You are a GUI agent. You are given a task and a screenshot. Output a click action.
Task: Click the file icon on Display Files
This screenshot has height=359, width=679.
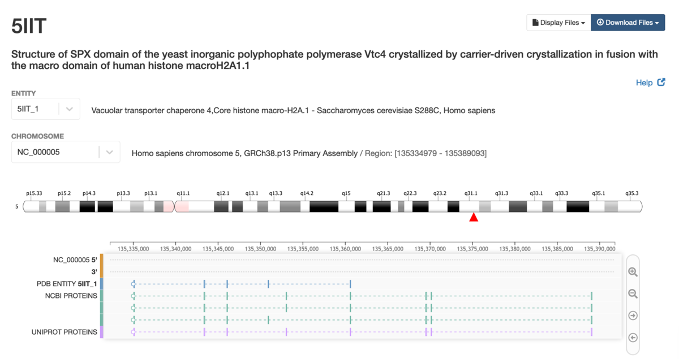[535, 22]
